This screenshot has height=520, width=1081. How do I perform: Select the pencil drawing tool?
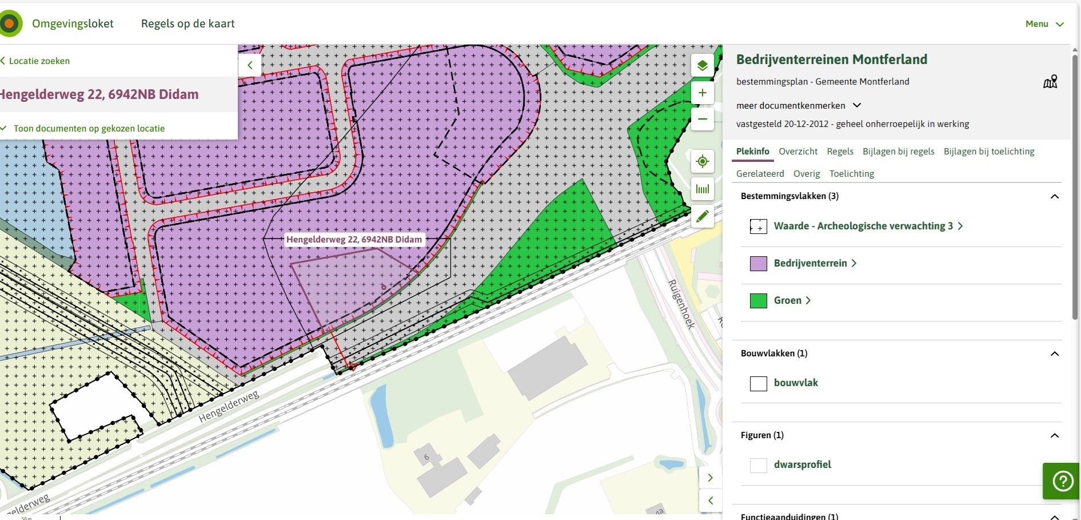click(x=703, y=216)
